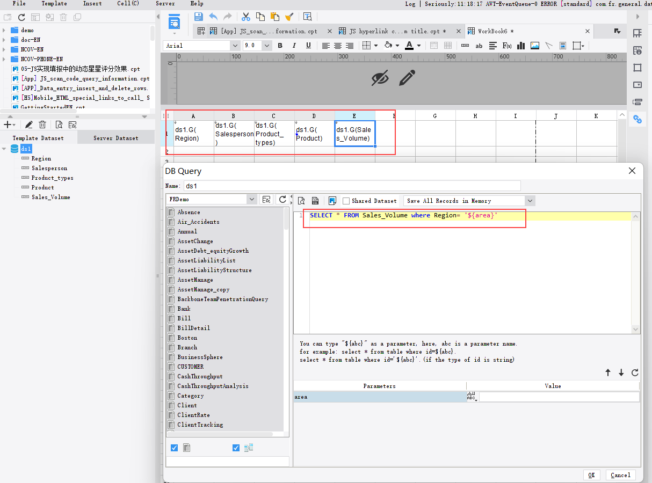Click the preview query icon in DB Query
This screenshot has width=652, height=483.
click(301, 201)
